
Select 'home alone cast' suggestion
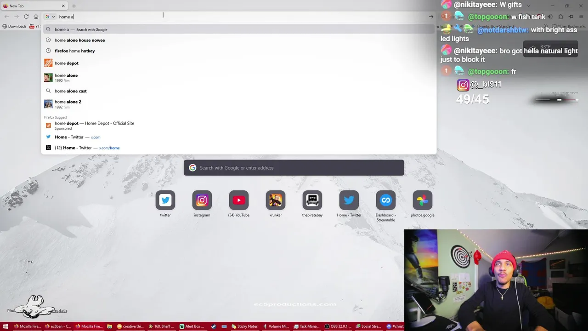[239, 91]
